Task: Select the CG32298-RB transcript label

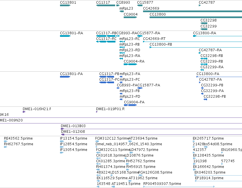Action: 212,56
